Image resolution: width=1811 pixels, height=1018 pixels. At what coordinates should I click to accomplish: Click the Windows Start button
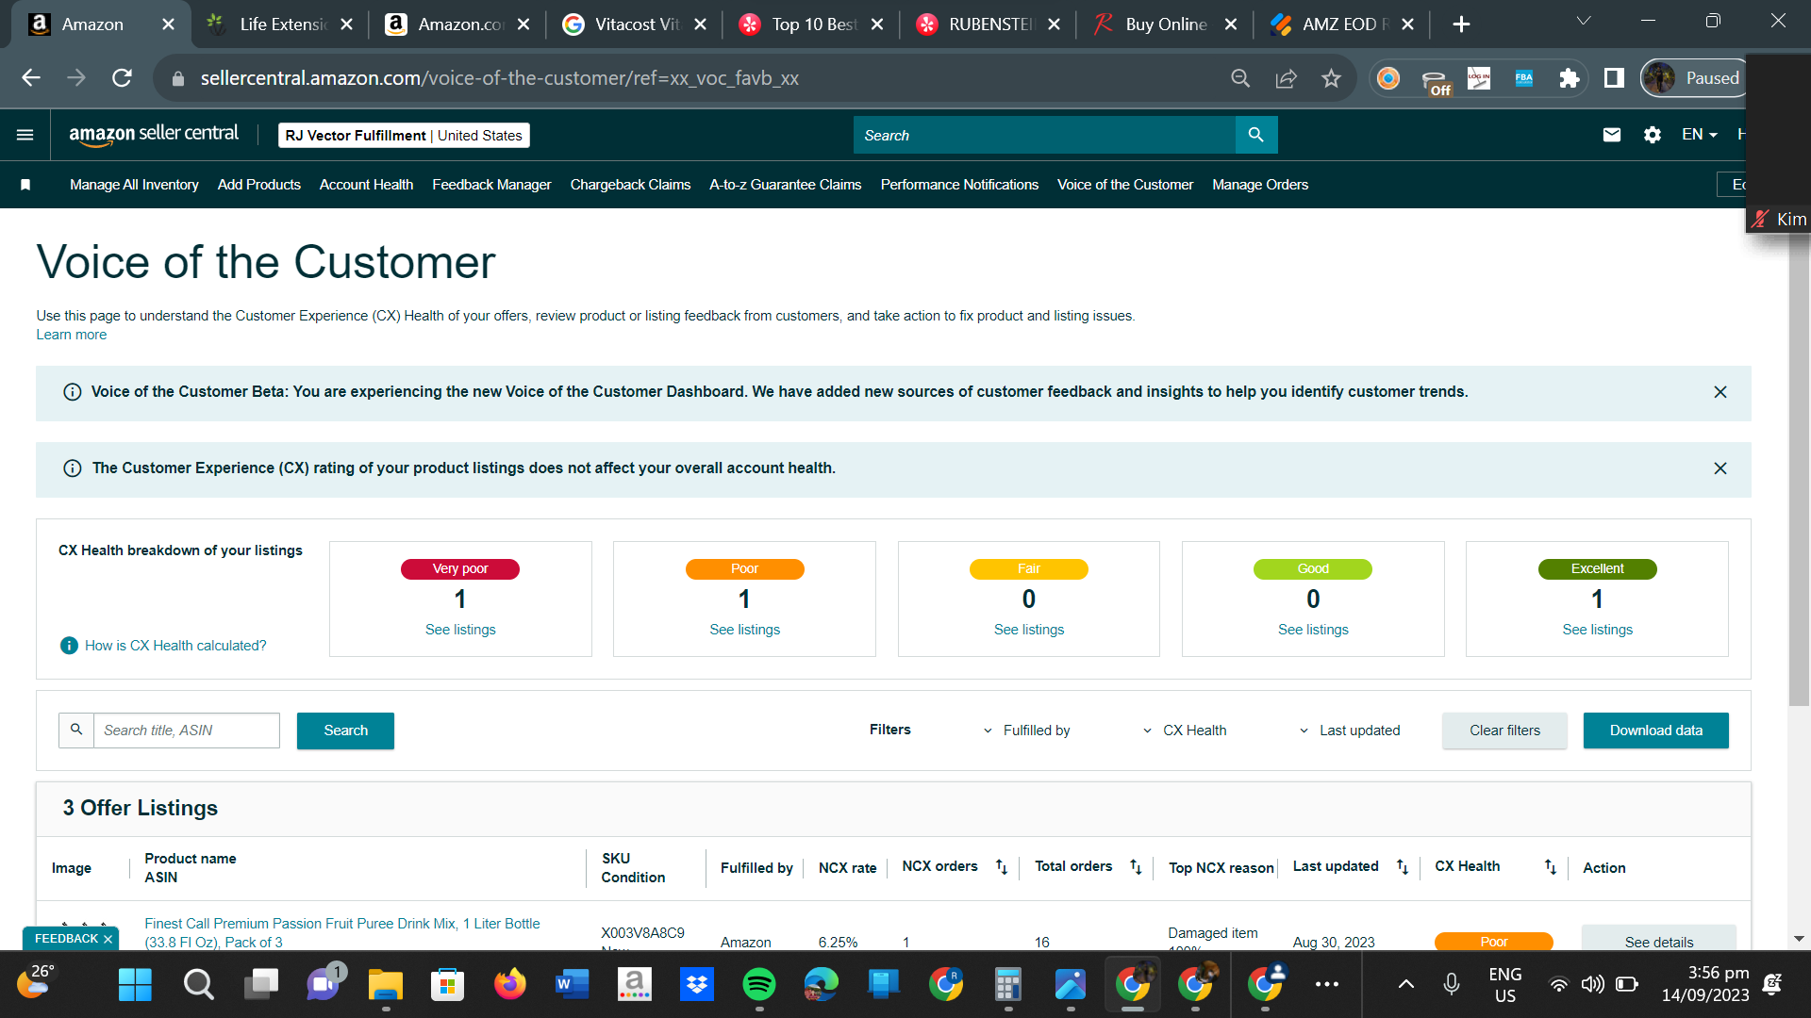[135, 985]
